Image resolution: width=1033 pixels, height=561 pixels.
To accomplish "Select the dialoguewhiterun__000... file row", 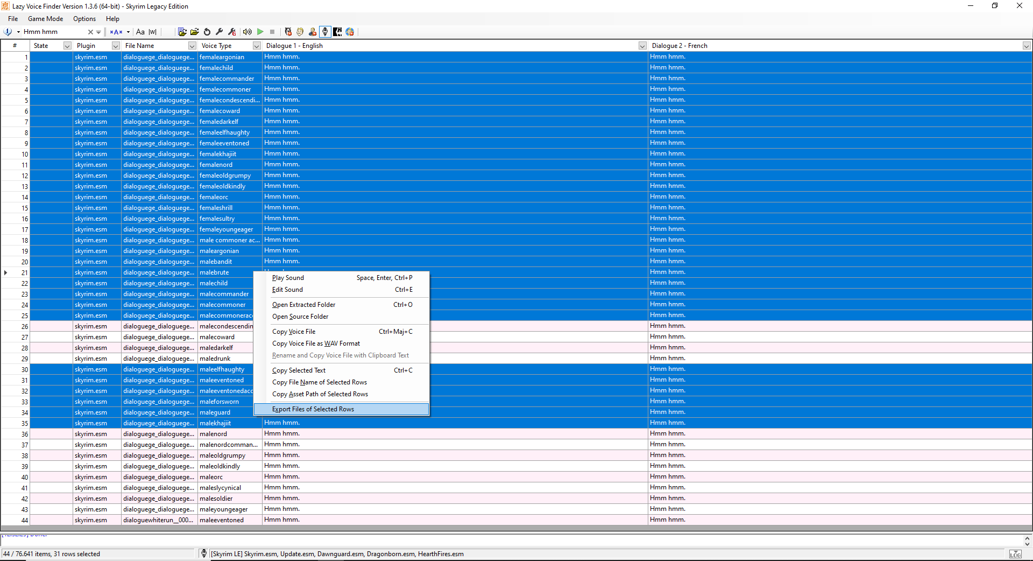I will point(516,520).
